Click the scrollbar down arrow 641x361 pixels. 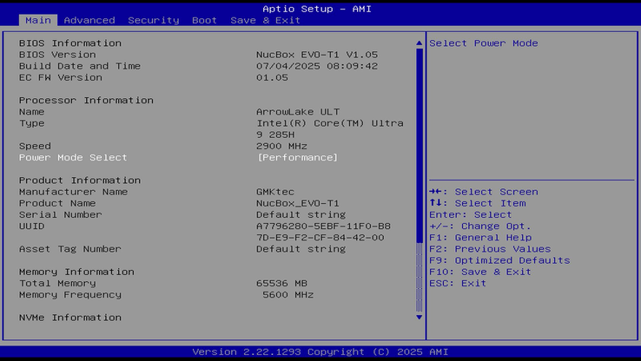tap(419, 318)
